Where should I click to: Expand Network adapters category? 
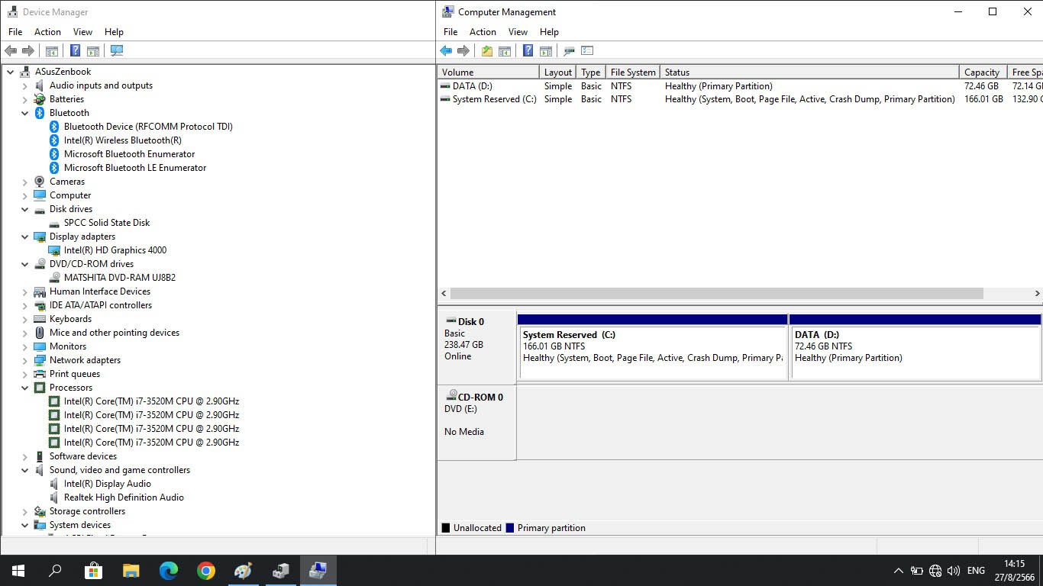tap(24, 360)
